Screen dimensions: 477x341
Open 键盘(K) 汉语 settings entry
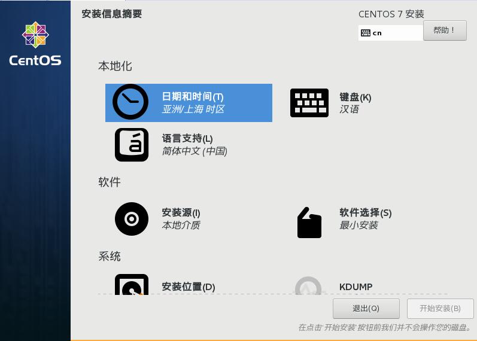356,103
